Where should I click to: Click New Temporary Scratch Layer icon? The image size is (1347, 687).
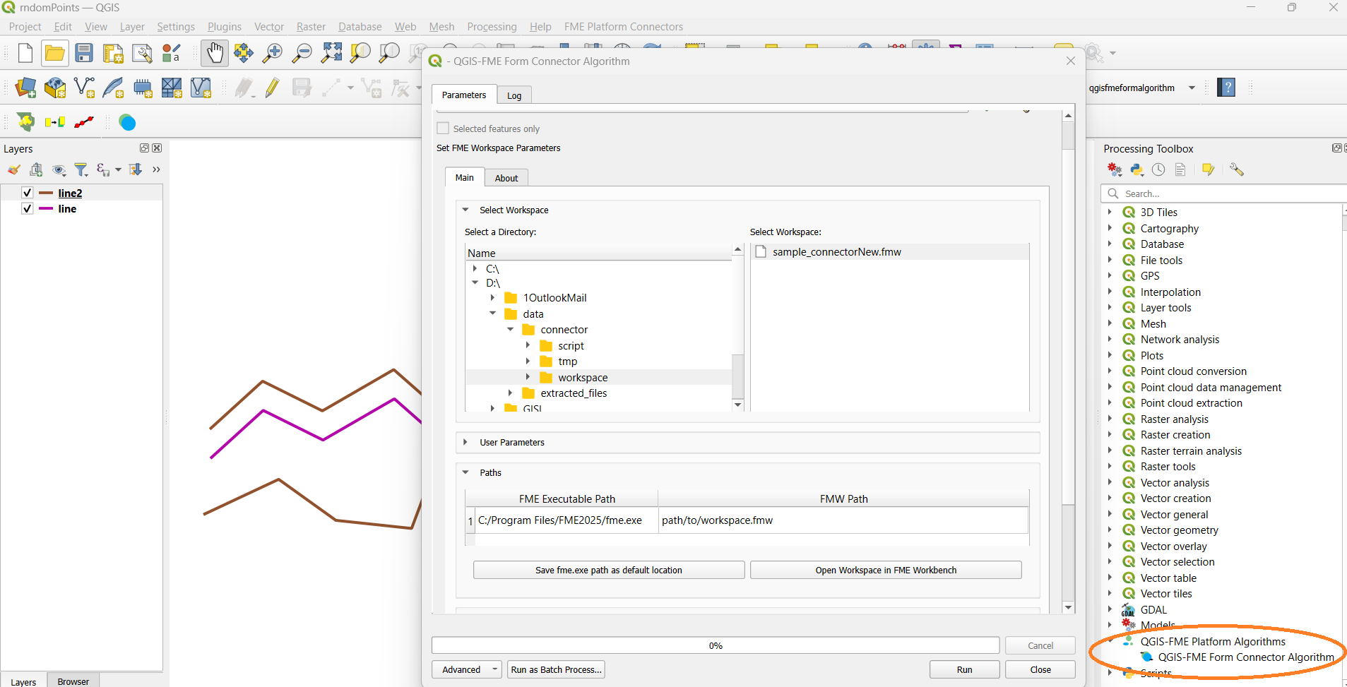coord(143,88)
